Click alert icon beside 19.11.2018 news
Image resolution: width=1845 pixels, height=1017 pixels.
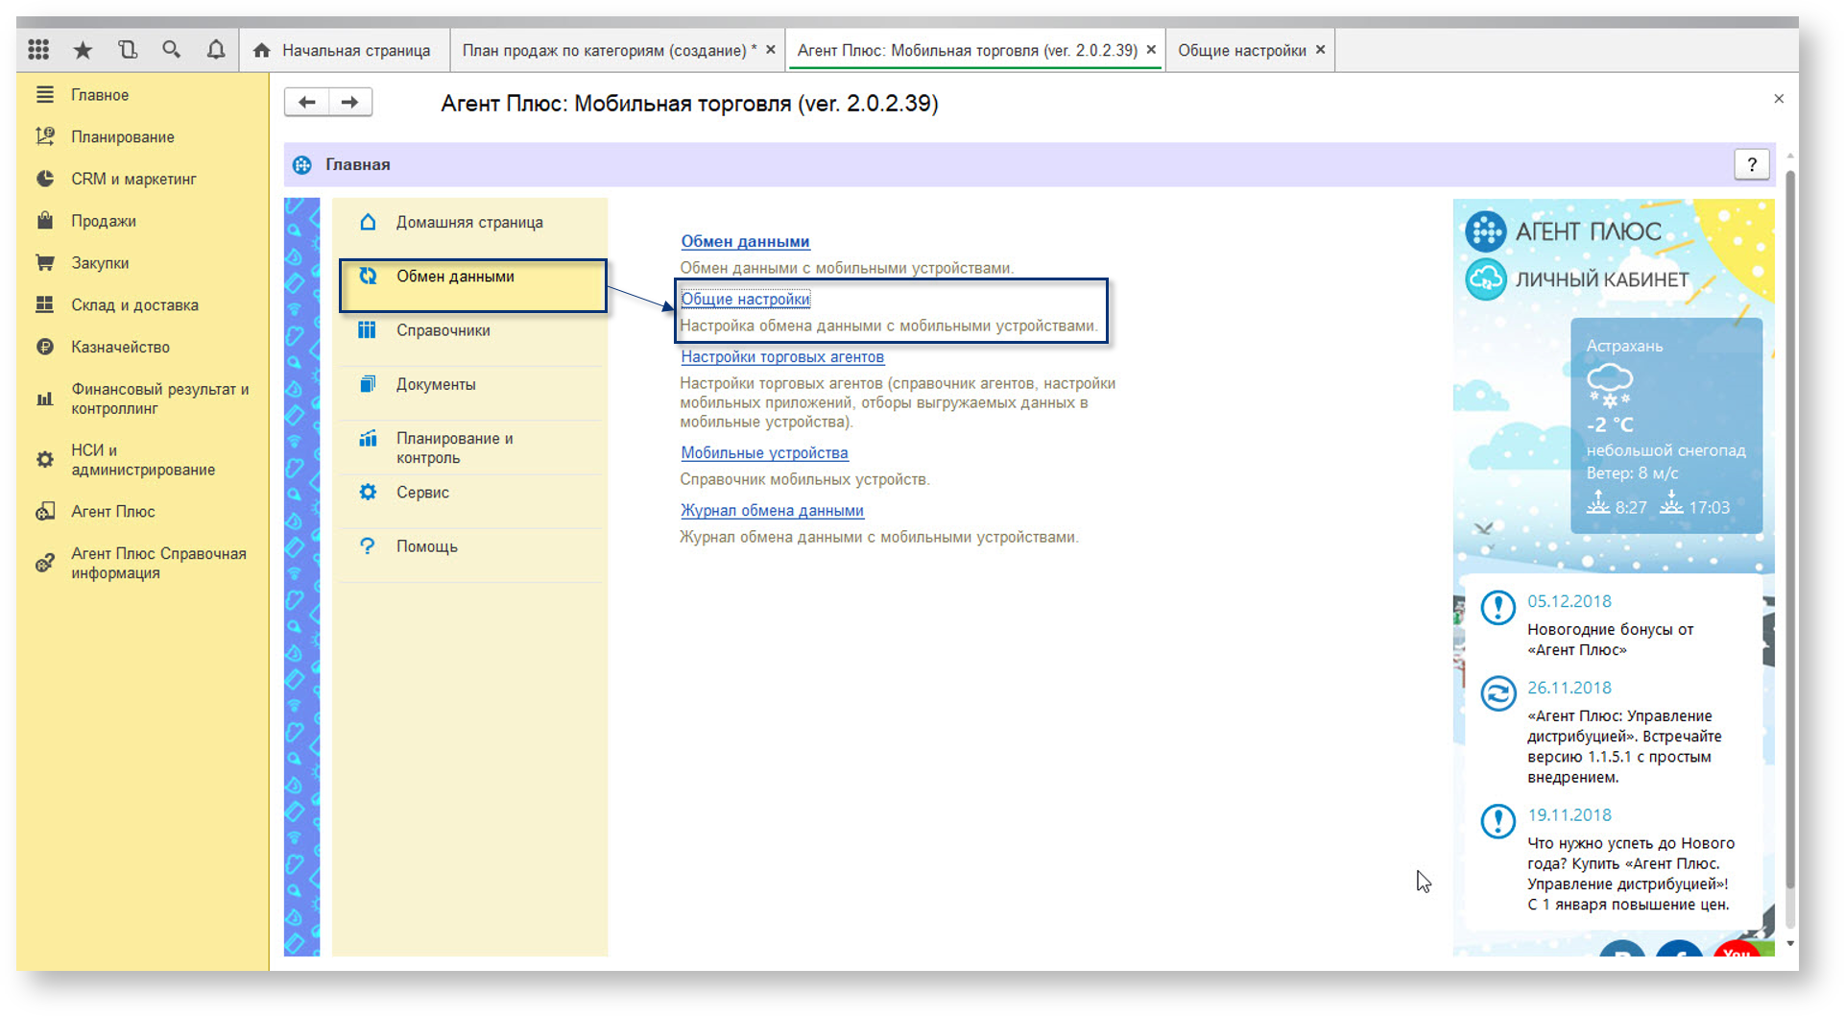[1498, 821]
